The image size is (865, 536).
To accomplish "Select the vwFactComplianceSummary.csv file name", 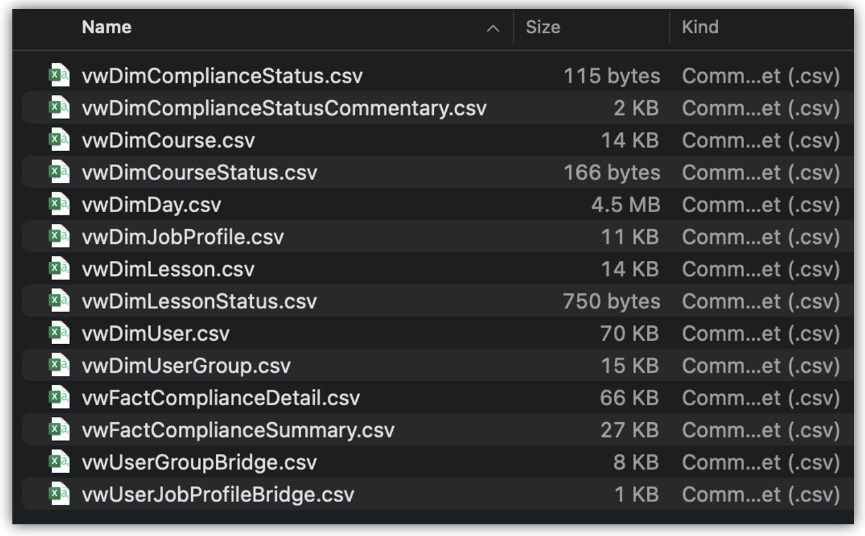I will pos(238,430).
